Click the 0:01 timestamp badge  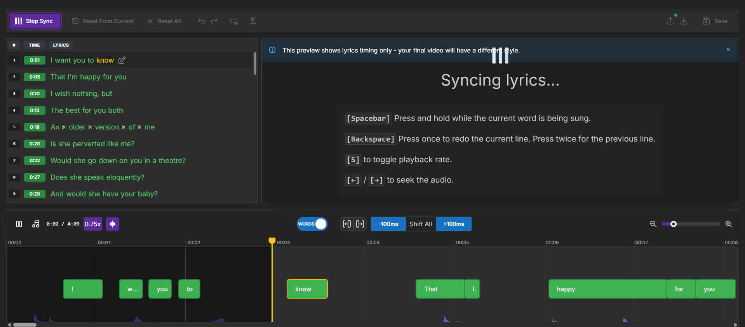[x=35, y=60]
